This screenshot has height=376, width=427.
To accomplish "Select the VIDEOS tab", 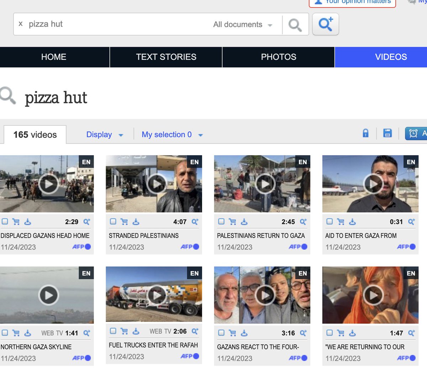I will click(381, 57).
